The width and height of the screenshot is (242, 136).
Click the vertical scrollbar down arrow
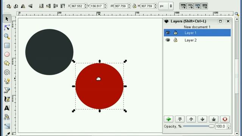[237, 133]
